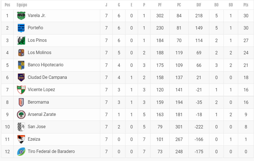Click the Banco Hipotecario crest
This screenshot has width=254, height=161.
tap(21, 65)
